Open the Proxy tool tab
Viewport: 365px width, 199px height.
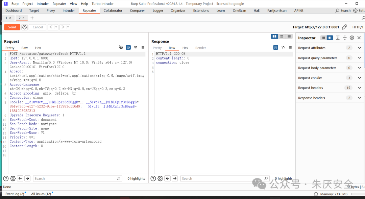pyautogui.click(x=51, y=10)
